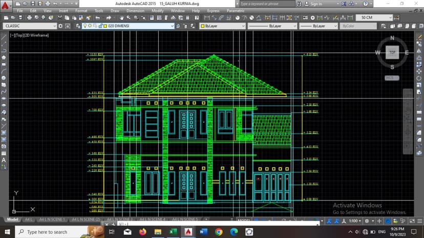The image size is (424, 238).
Task: Open Layer Properties Manager icon
Action: coord(78,26)
